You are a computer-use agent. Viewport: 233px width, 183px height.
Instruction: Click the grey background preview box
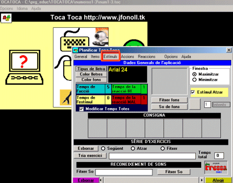click(169, 81)
